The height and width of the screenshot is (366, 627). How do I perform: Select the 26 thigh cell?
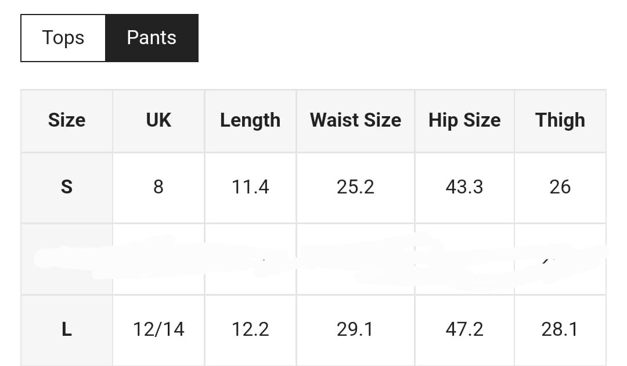pos(560,187)
